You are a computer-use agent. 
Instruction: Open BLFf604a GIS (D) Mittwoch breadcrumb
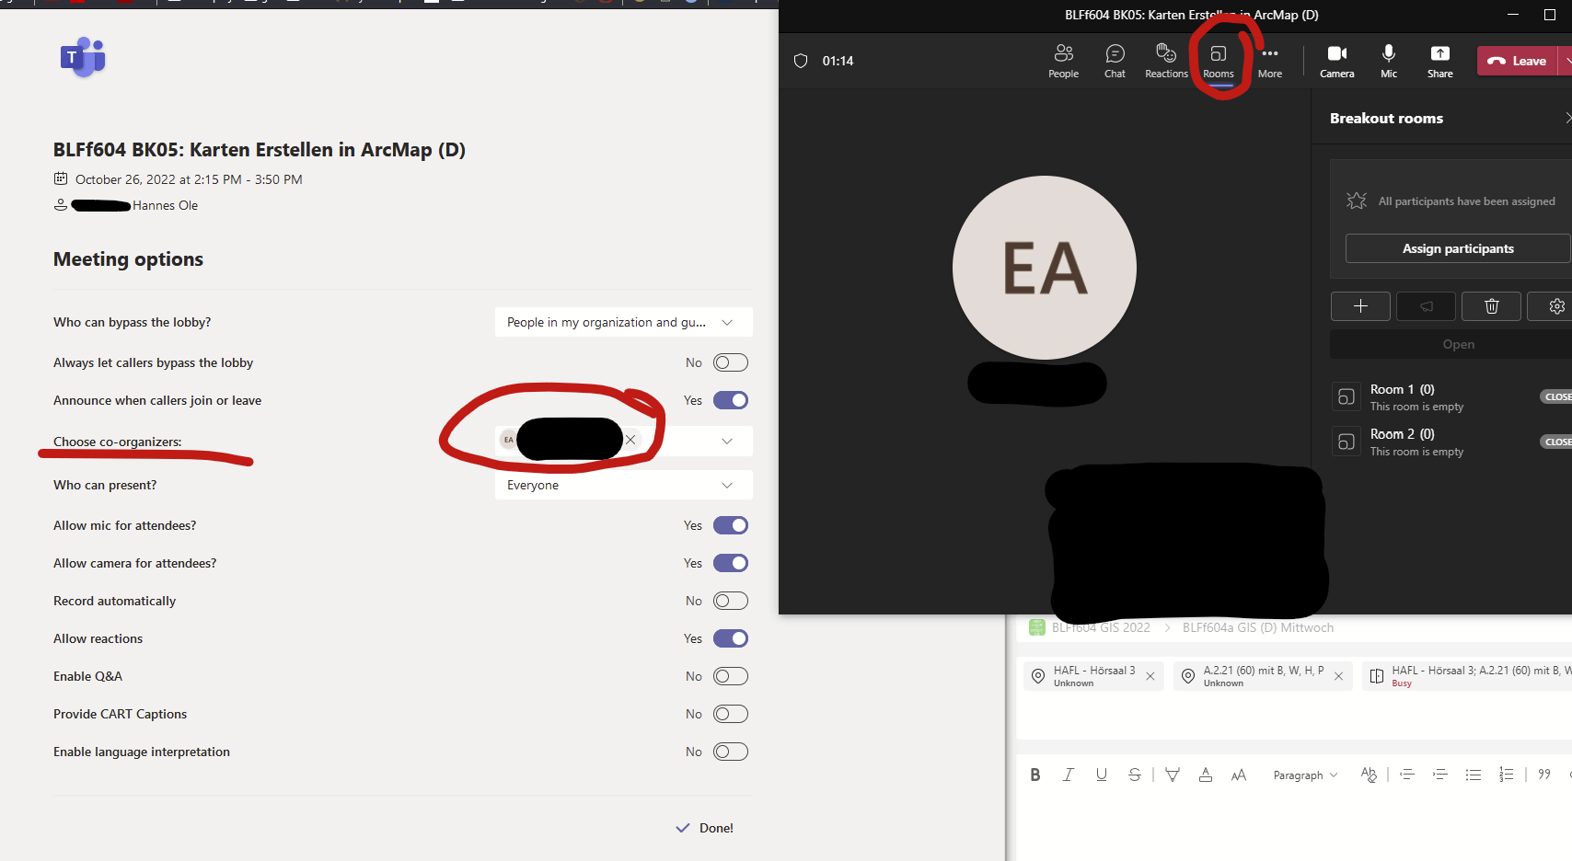pyautogui.click(x=1257, y=627)
